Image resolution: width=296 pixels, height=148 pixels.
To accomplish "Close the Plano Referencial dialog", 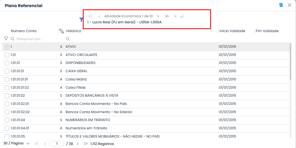I will [x=289, y=5].
